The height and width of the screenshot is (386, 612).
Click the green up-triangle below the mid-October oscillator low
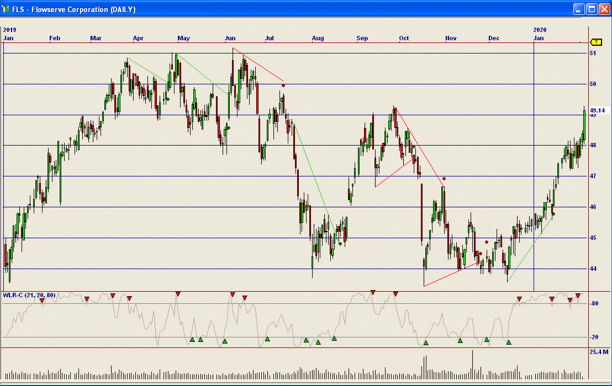tap(426, 343)
